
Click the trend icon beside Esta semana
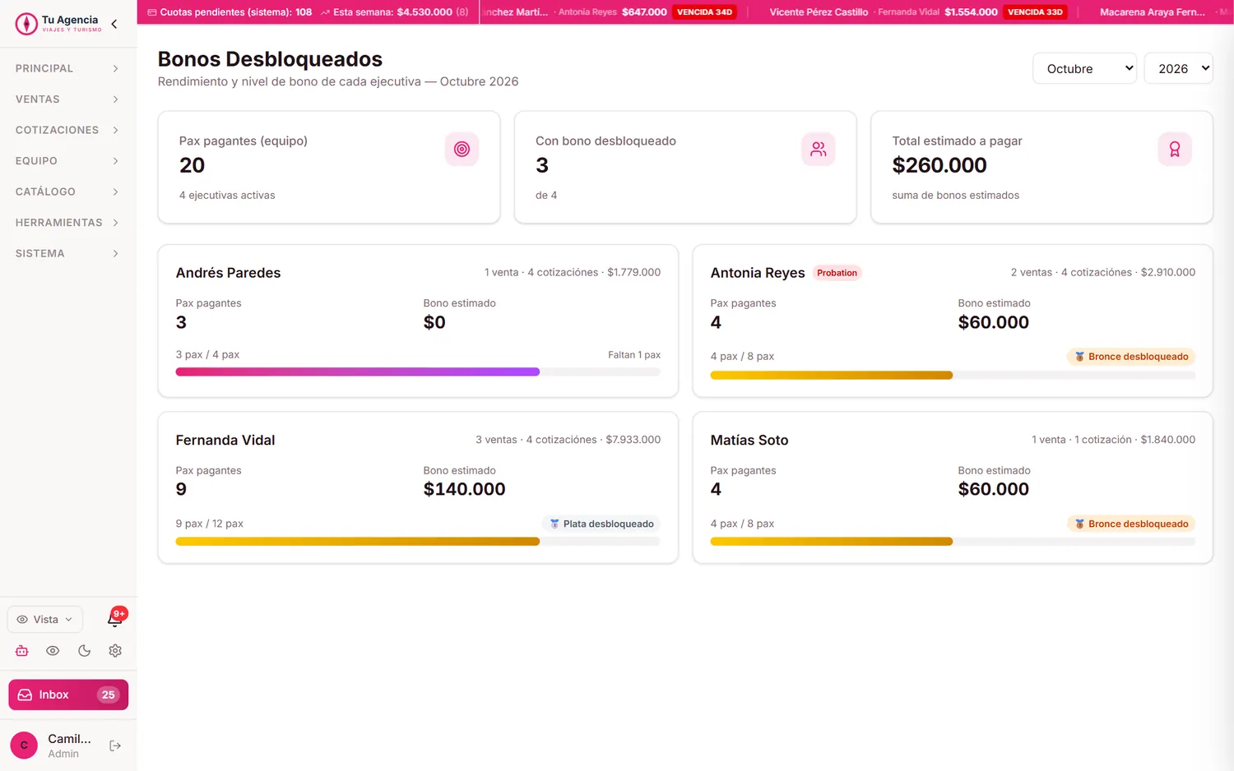coord(325,12)
